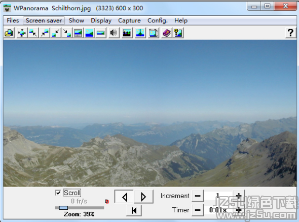Decrease the Timer value with minus

click(198, 210)
